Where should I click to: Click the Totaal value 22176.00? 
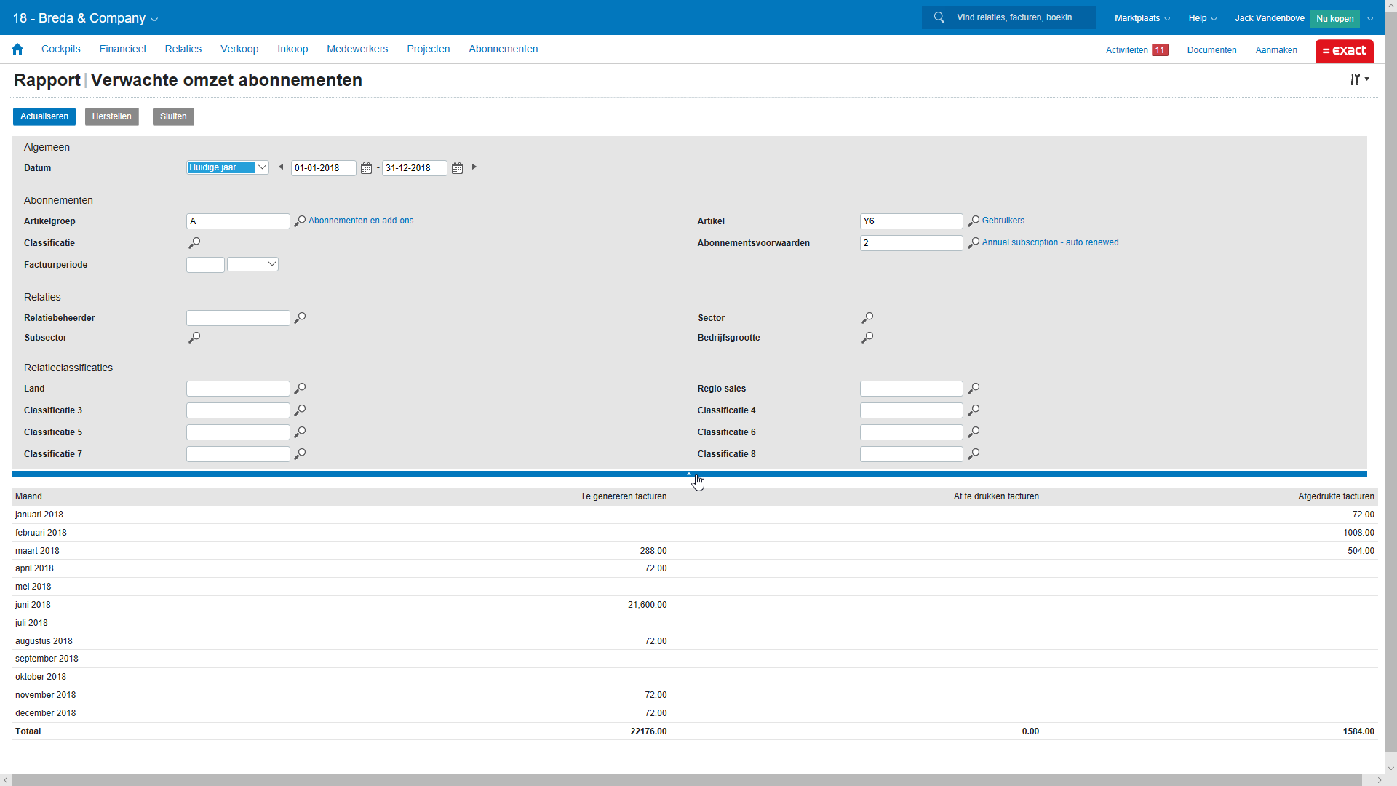[648, 731]
